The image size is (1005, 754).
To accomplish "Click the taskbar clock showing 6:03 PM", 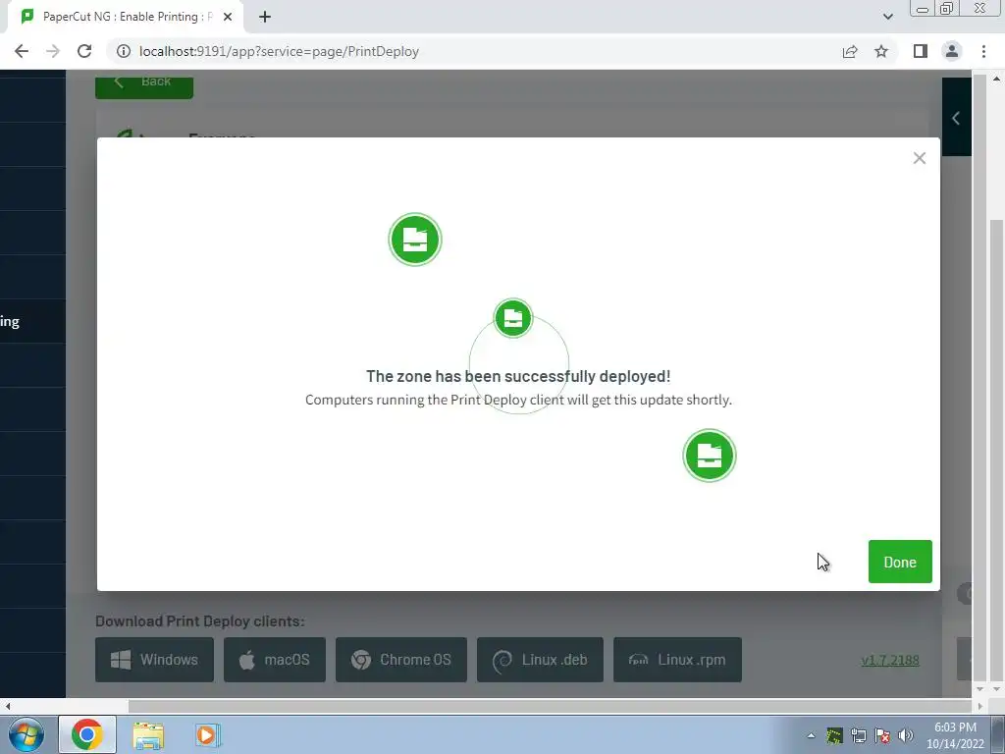I will click(955, 735).
